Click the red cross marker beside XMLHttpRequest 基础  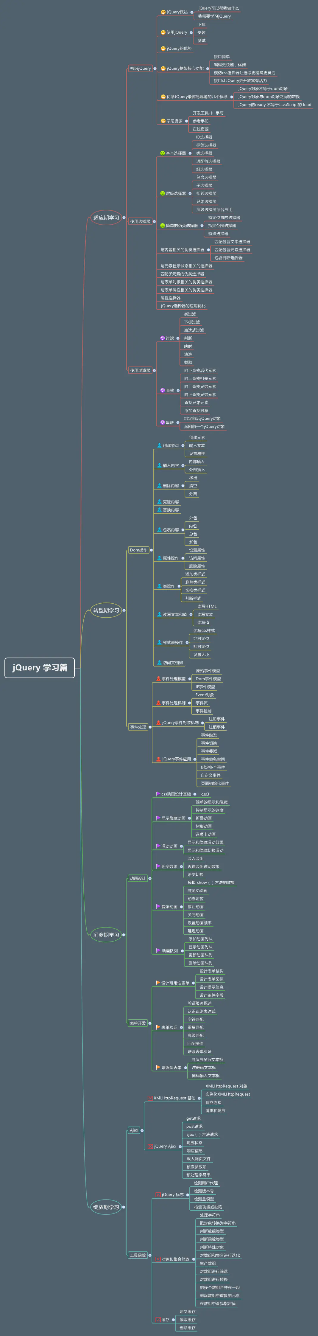point(150,1098)
